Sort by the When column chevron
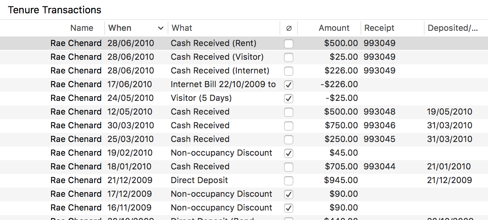 click(x=160, y=28)
